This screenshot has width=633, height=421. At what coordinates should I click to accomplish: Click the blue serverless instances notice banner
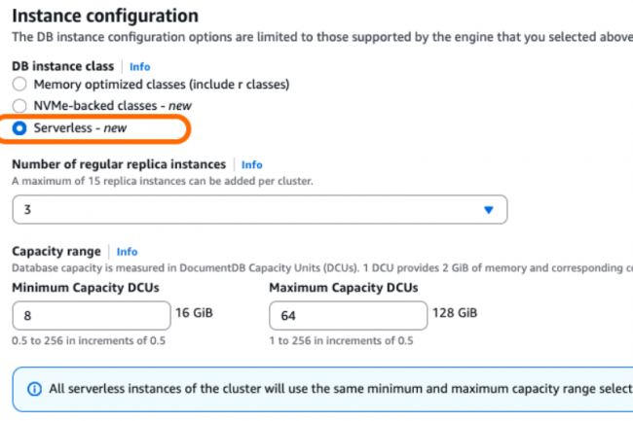point(322,389)
